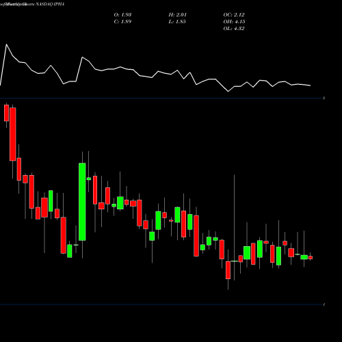342x342 pixels.
Task: Click the price axis label 5
Action: tap(324, 98)
